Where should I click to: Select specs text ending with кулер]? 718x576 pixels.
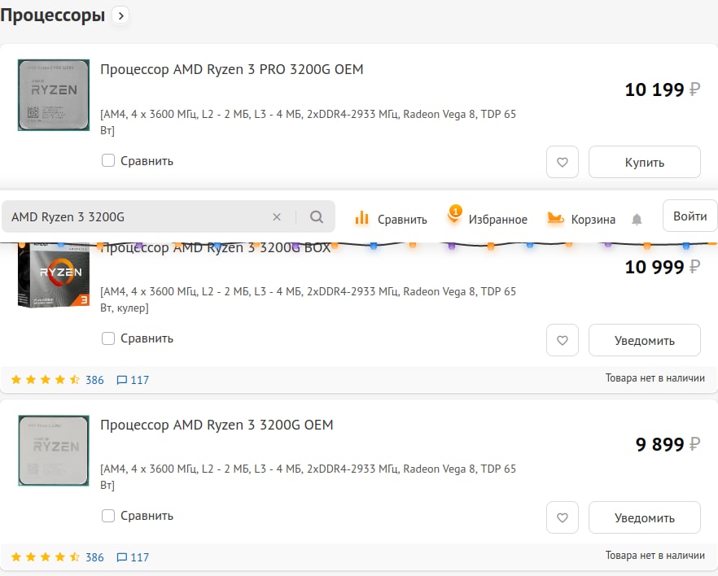pyautogui.click(x=308, y=299)
